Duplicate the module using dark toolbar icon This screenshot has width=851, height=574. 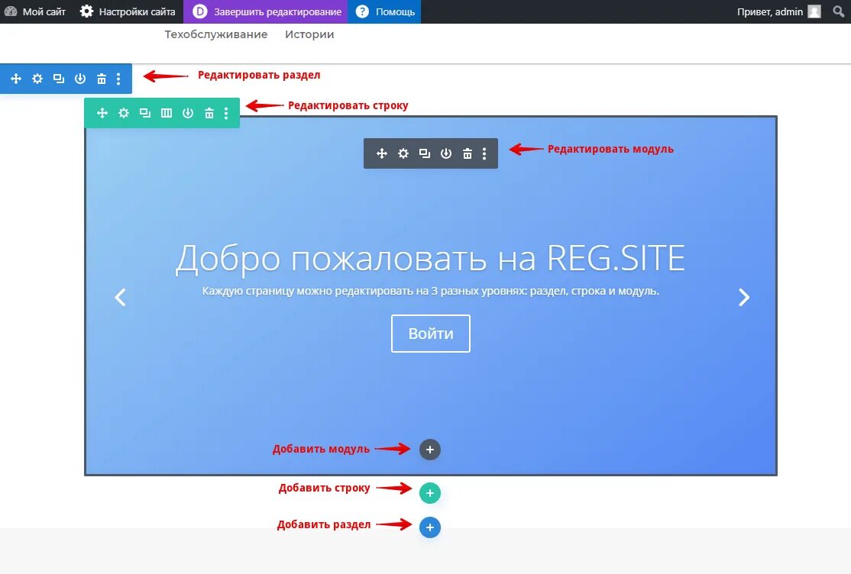point(425,153)
